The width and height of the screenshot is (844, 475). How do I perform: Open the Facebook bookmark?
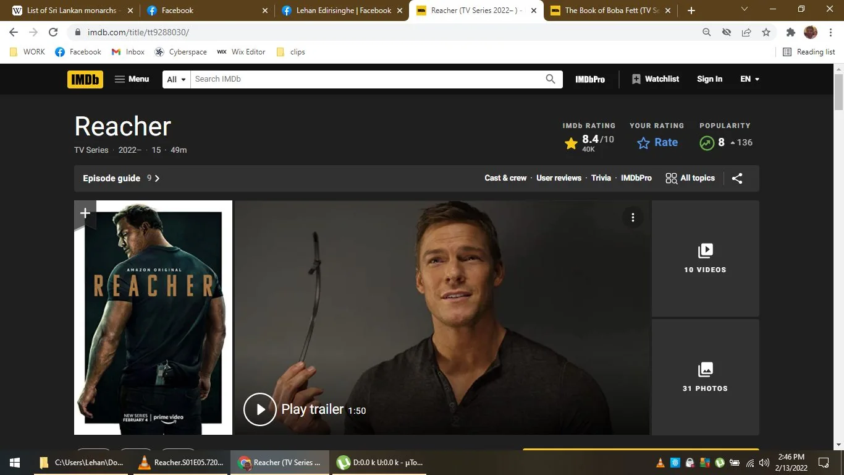[78, 52]
